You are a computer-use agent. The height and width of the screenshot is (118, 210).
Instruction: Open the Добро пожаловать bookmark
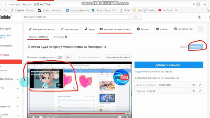pyautogui.click(x=50, y=10)
